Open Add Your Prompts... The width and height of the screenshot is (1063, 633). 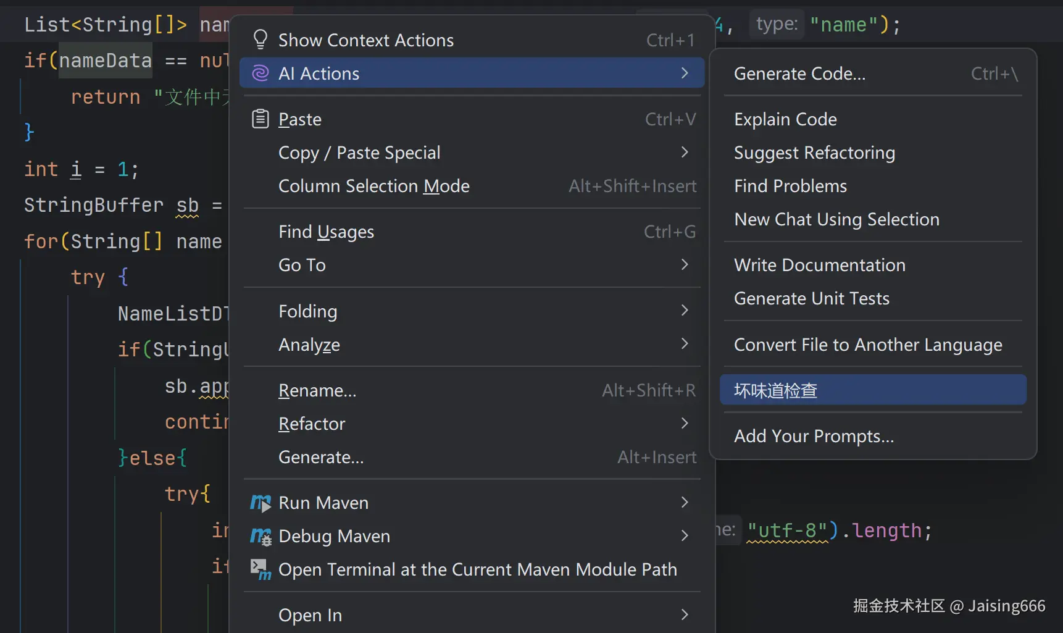[814, 436]
